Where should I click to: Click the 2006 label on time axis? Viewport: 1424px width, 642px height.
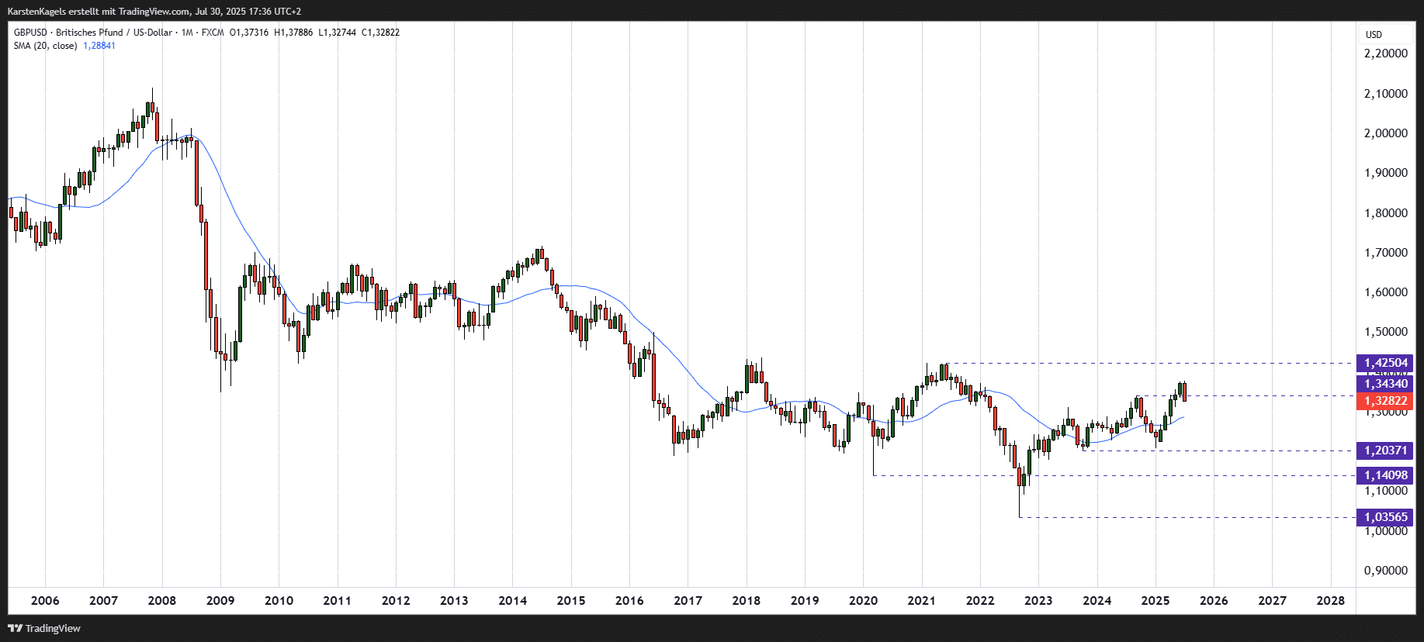(x=45, y=600)
